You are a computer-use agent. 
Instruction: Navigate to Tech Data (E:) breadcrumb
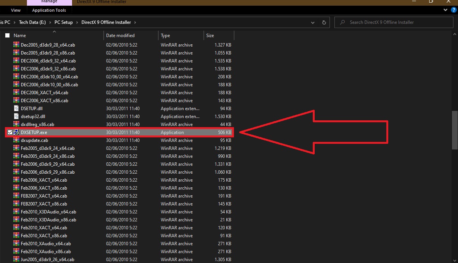tap(32, 22)
